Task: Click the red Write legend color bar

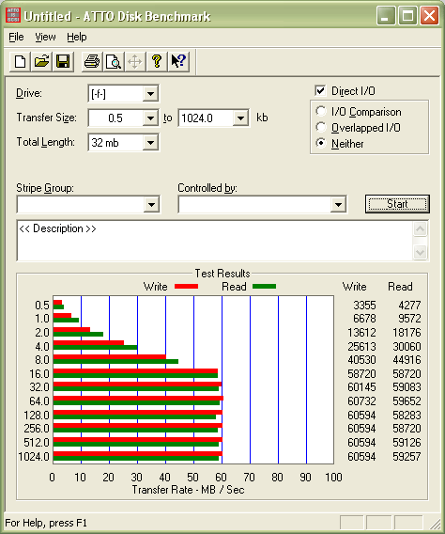Action: (186, 287)
